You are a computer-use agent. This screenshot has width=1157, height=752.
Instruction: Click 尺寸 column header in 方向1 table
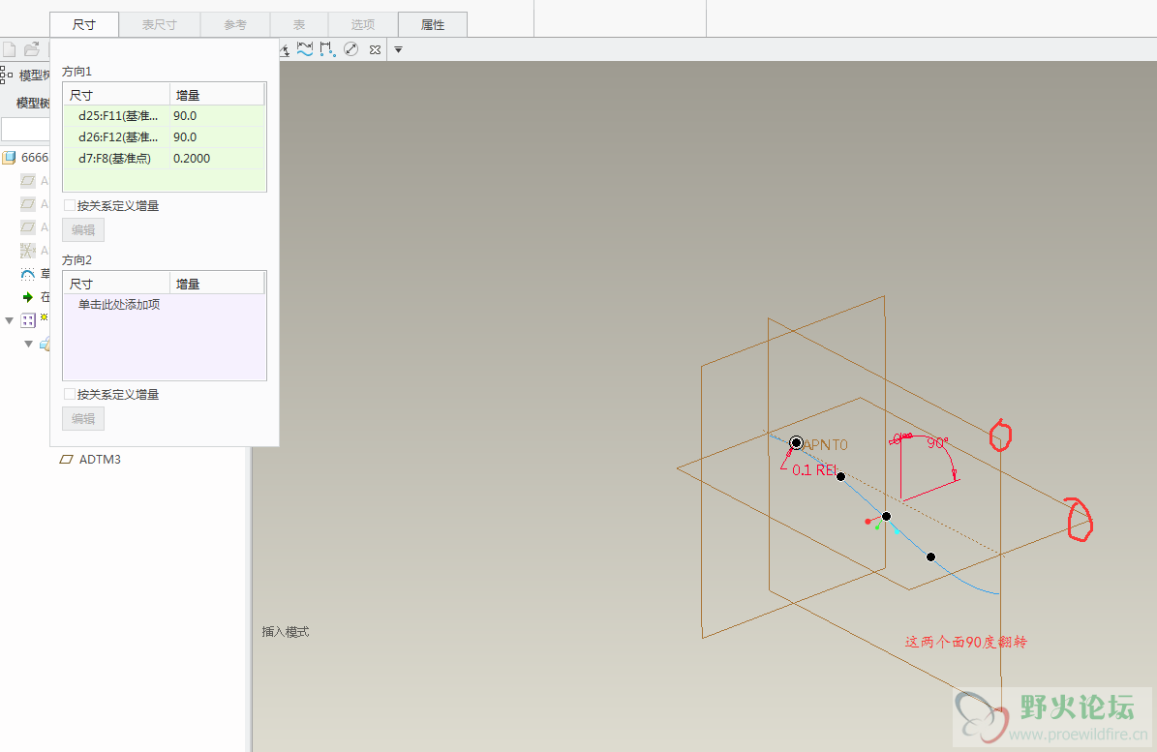116,95
